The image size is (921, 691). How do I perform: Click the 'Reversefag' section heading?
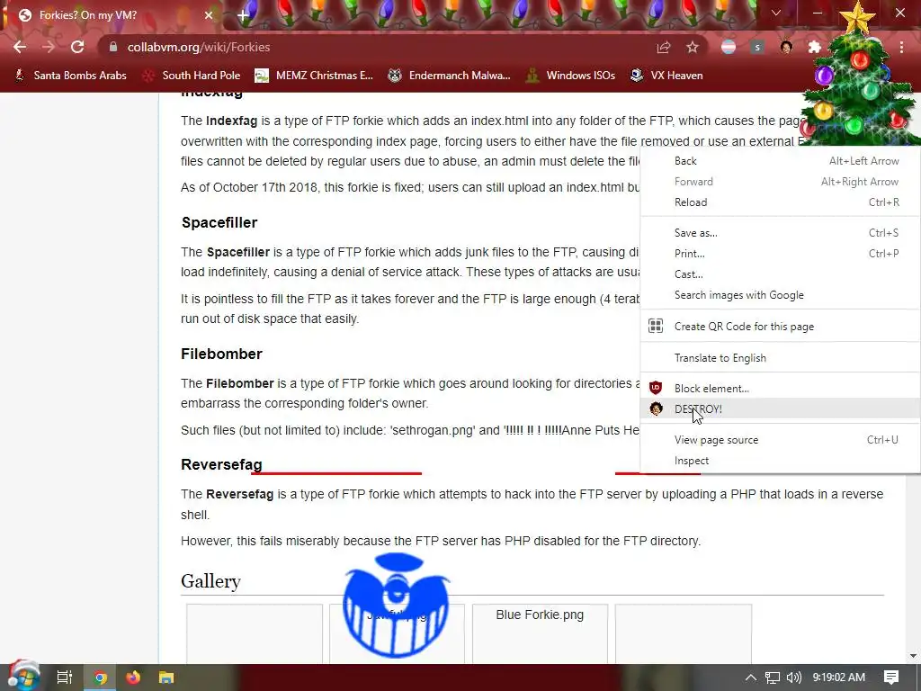point(221,464)
